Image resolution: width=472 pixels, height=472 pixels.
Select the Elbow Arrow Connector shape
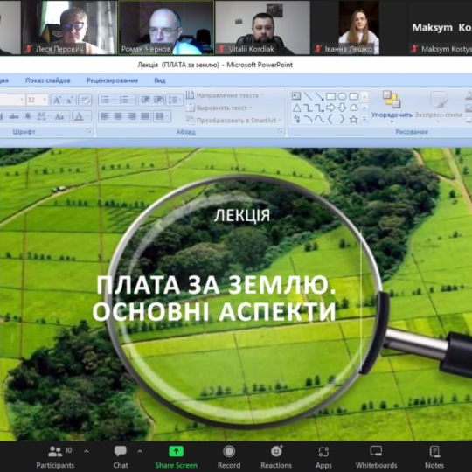[319, 108]
